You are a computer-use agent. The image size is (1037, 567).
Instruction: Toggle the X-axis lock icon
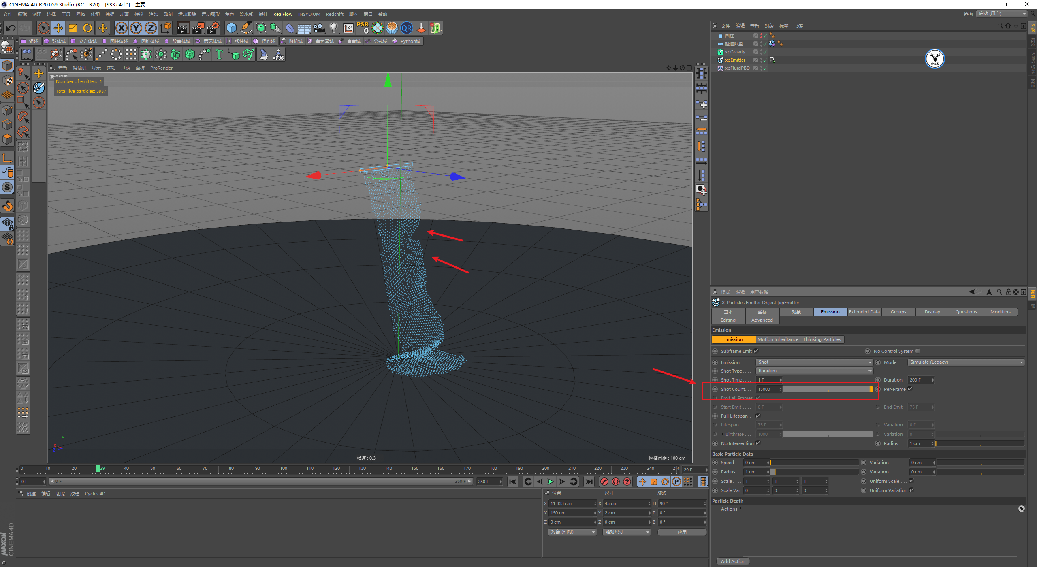[x=121, y=28]
